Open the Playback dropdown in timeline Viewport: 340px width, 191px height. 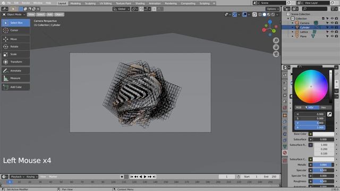[17, 177]
